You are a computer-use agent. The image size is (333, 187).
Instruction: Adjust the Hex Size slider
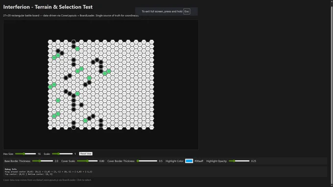pyautogui.click(x=25, y=154)
